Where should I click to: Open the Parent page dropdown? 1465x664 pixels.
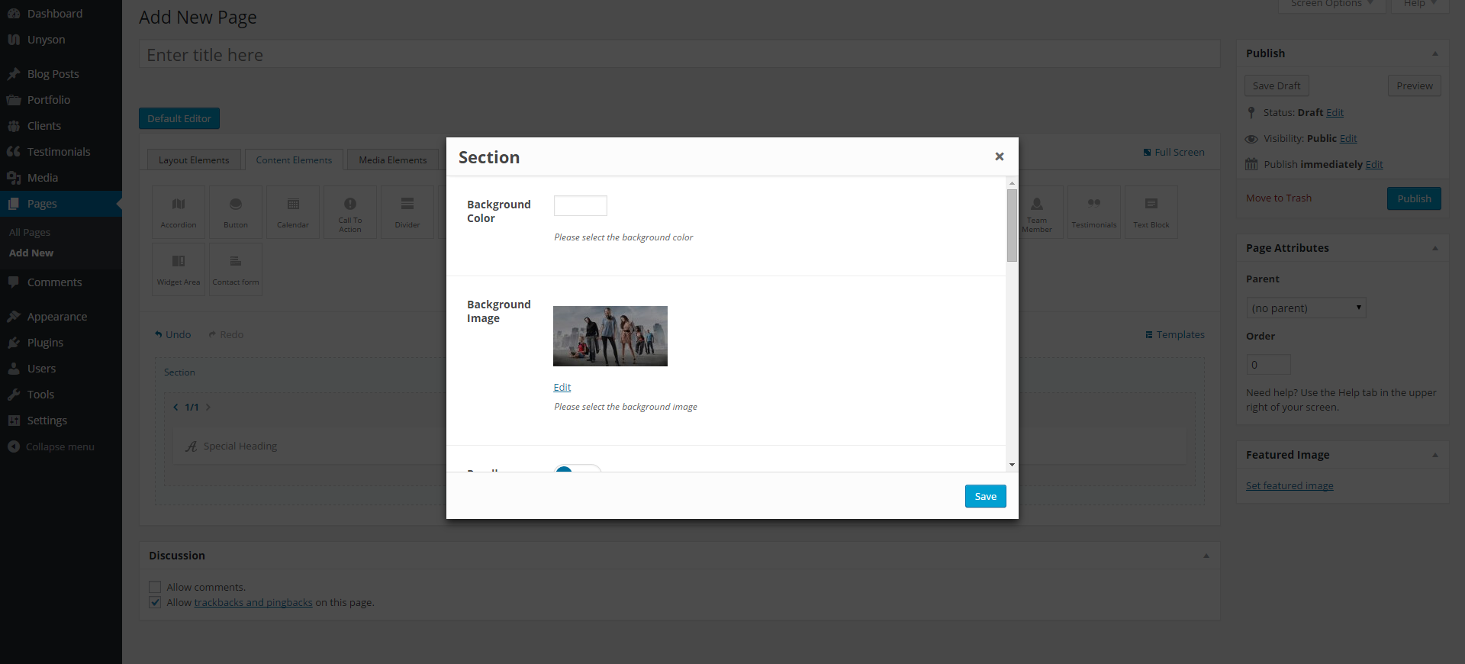[1306, 308]
